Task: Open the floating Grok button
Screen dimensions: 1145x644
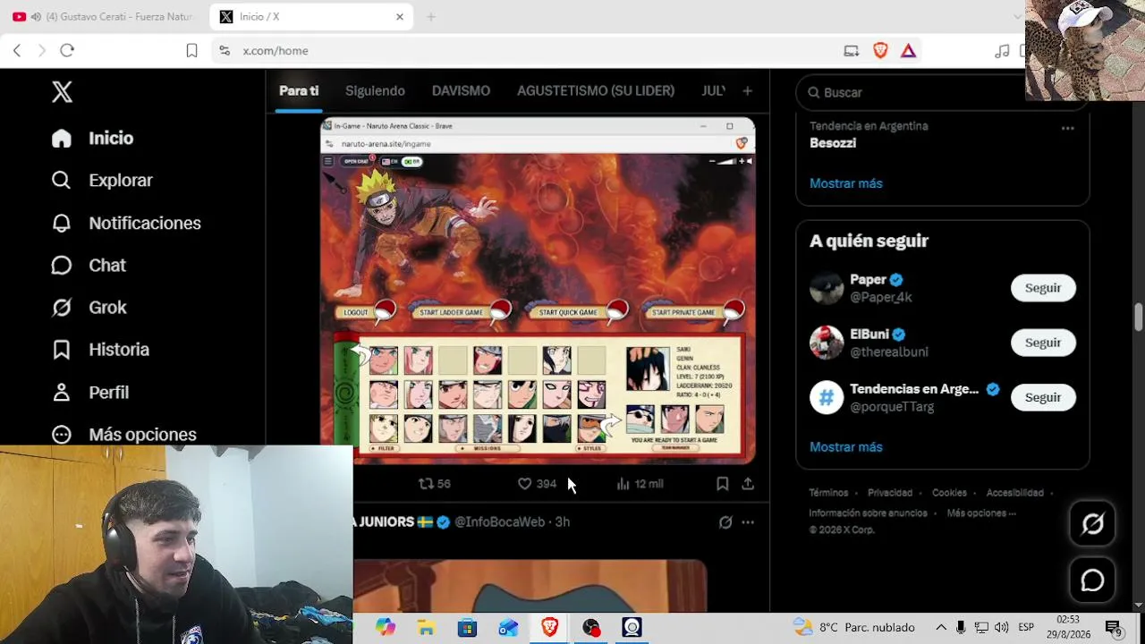Action: point(1092,524)
